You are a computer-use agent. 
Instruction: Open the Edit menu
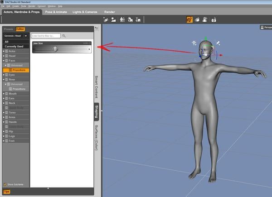tap(8, 6)
